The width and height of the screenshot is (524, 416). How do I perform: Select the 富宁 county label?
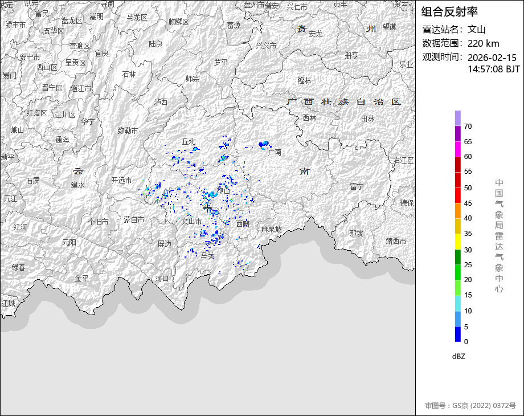[357, 186]
